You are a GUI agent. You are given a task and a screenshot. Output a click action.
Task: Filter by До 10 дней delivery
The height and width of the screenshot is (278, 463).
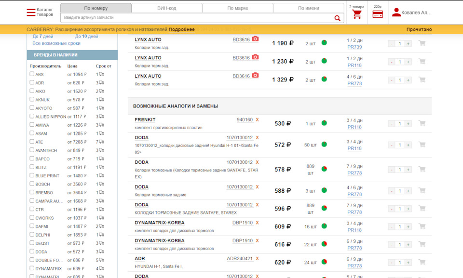point(86,36)
